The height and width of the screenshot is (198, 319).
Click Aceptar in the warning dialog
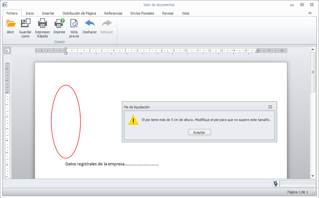tap(199, 132)
